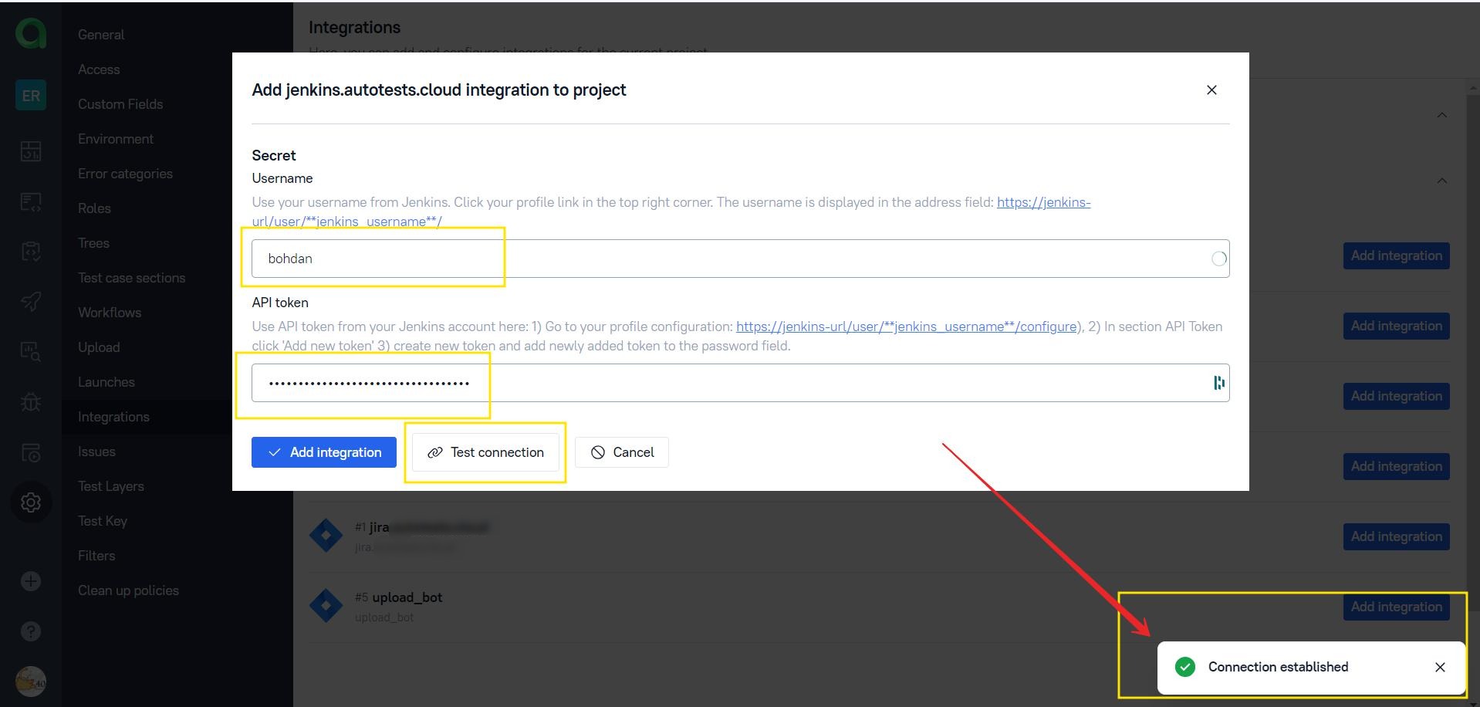Viewport: 1480px width, 707px height.
Task: Click Test connection button
Action: point(486,452)
